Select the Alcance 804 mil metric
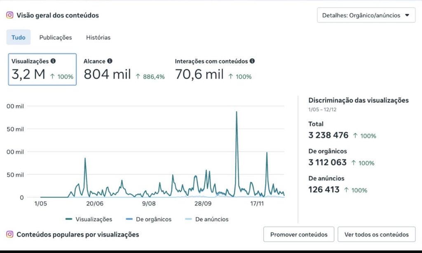This screenshot has width=422, height=253. (124, 69)
